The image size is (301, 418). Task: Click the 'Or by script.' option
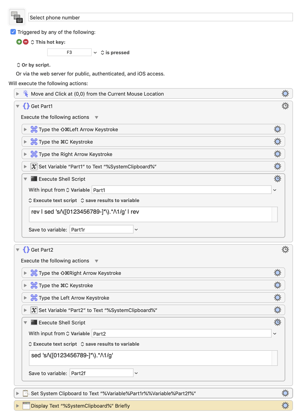pyautogui.click(x=34, y=65)
